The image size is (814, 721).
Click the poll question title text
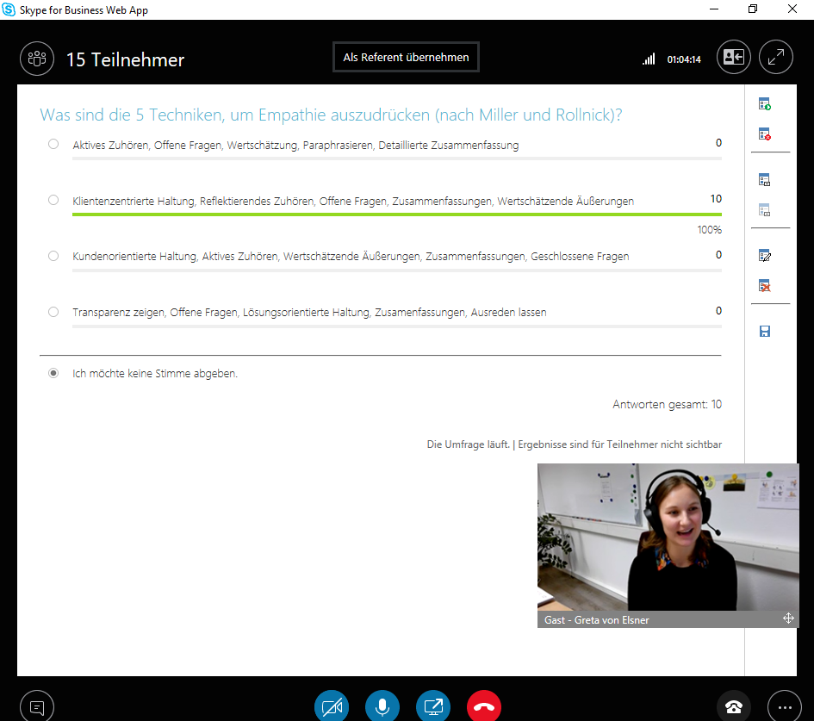tap(331, 115)
